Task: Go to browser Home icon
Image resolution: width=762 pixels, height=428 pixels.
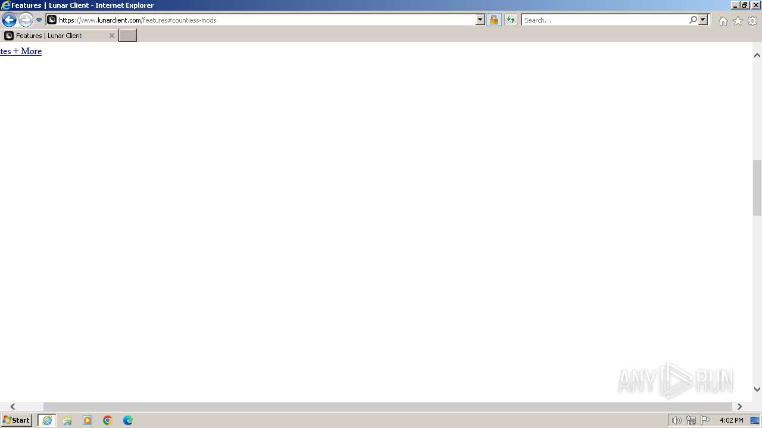Action: (723, 21)
